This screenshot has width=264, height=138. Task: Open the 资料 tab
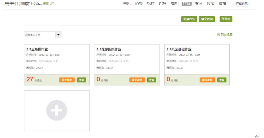[162, 3]
